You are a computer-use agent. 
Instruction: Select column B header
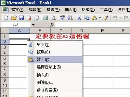(40, 31)
